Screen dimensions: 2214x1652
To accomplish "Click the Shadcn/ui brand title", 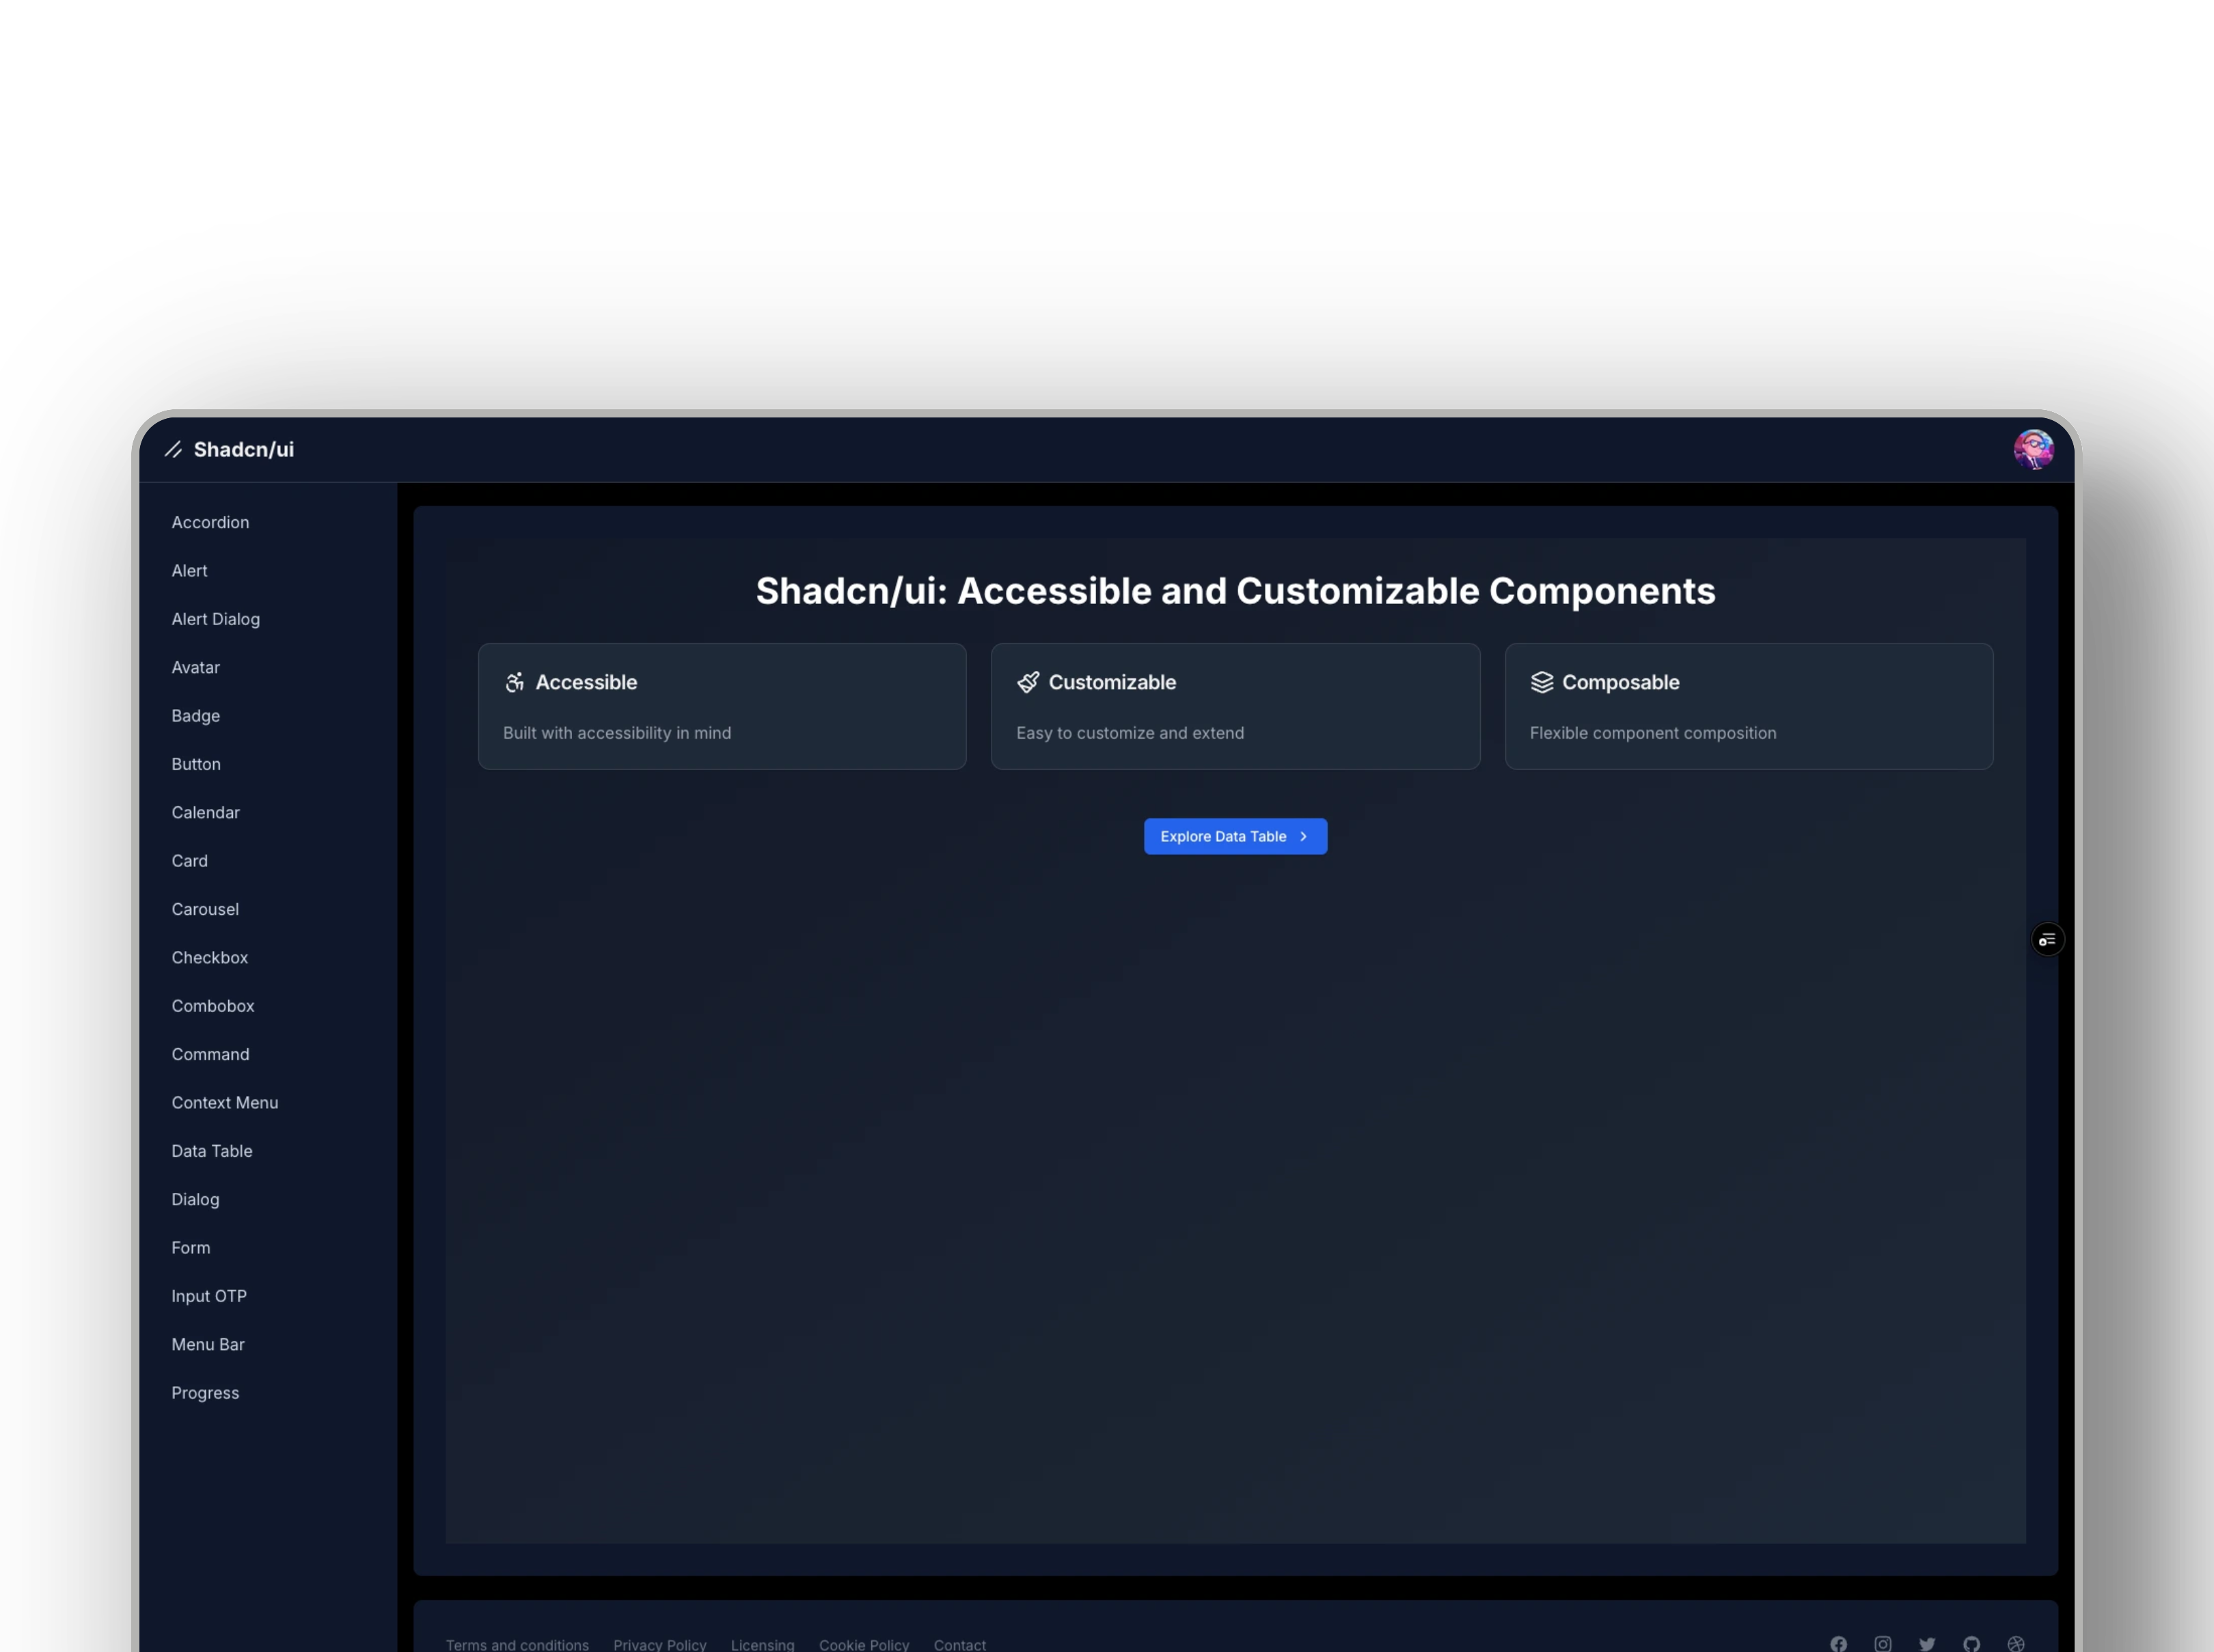I will point(243,450).
